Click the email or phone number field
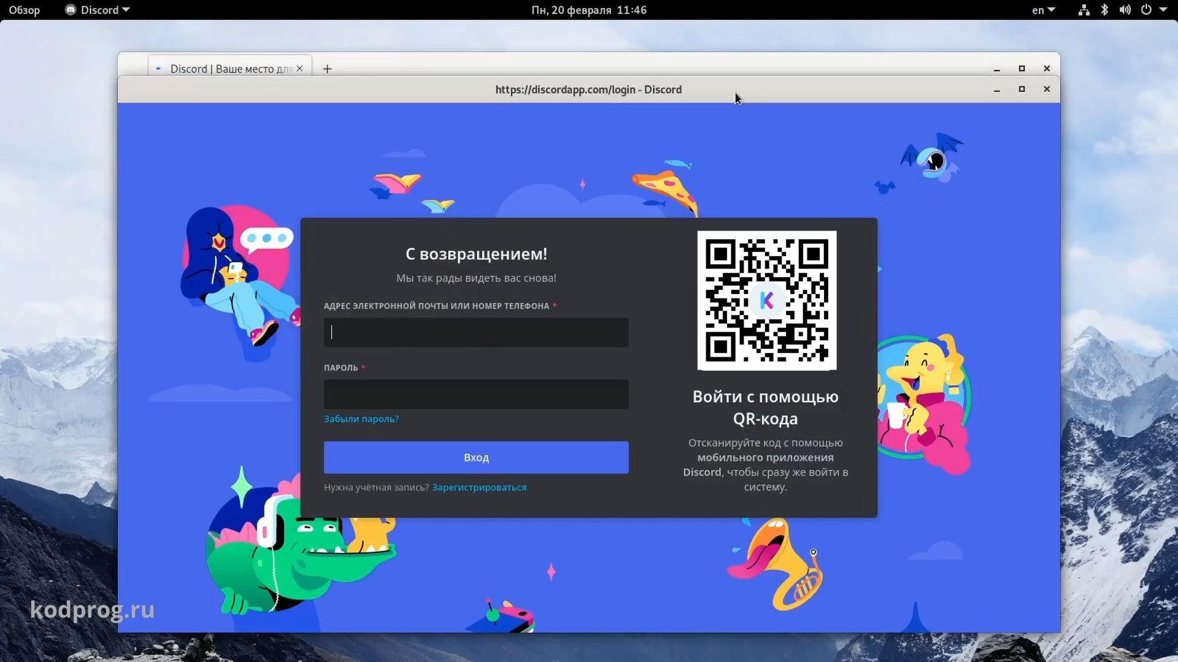 click(476, 332)
